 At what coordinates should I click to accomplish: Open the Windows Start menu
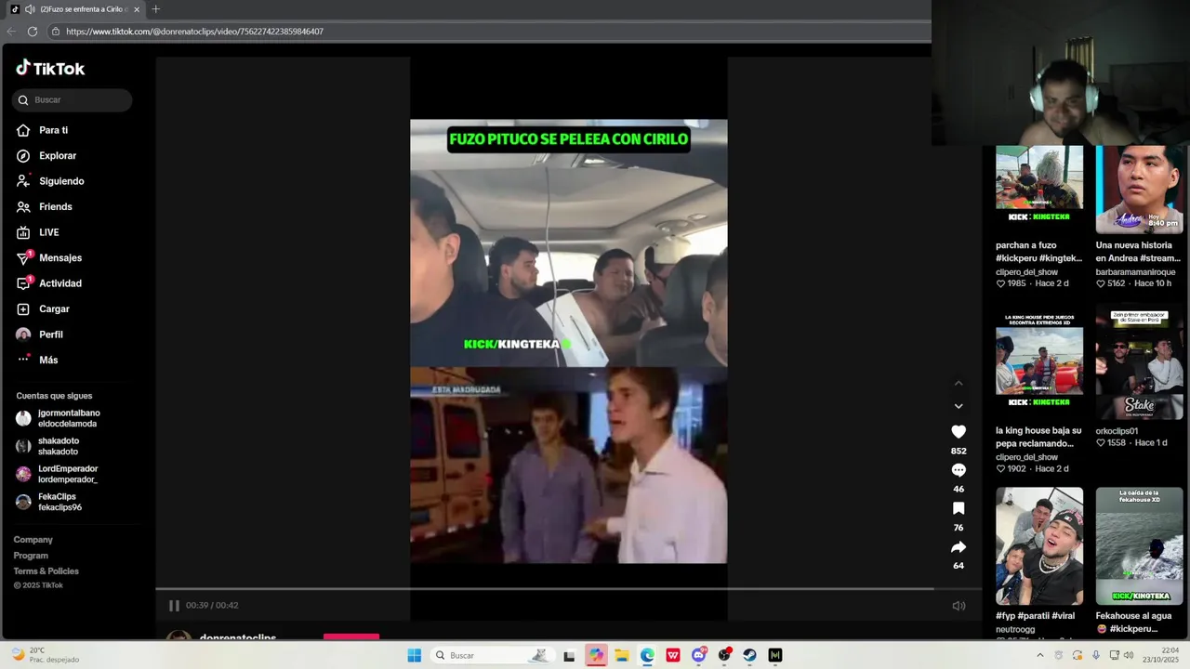[415, 655]
